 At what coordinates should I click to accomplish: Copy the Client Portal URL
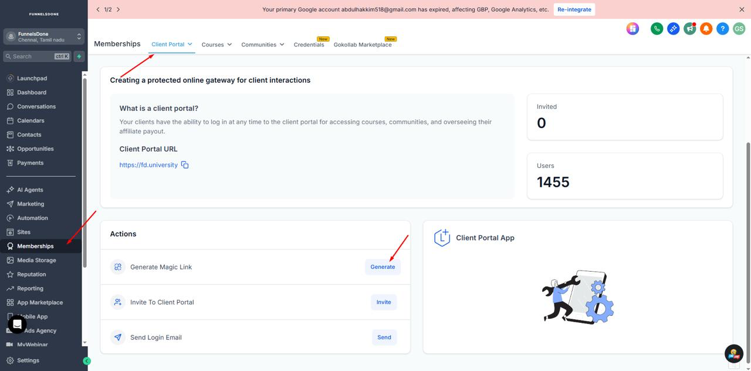(185, 165)
